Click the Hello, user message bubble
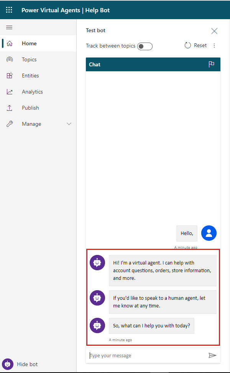 point(187,233)
